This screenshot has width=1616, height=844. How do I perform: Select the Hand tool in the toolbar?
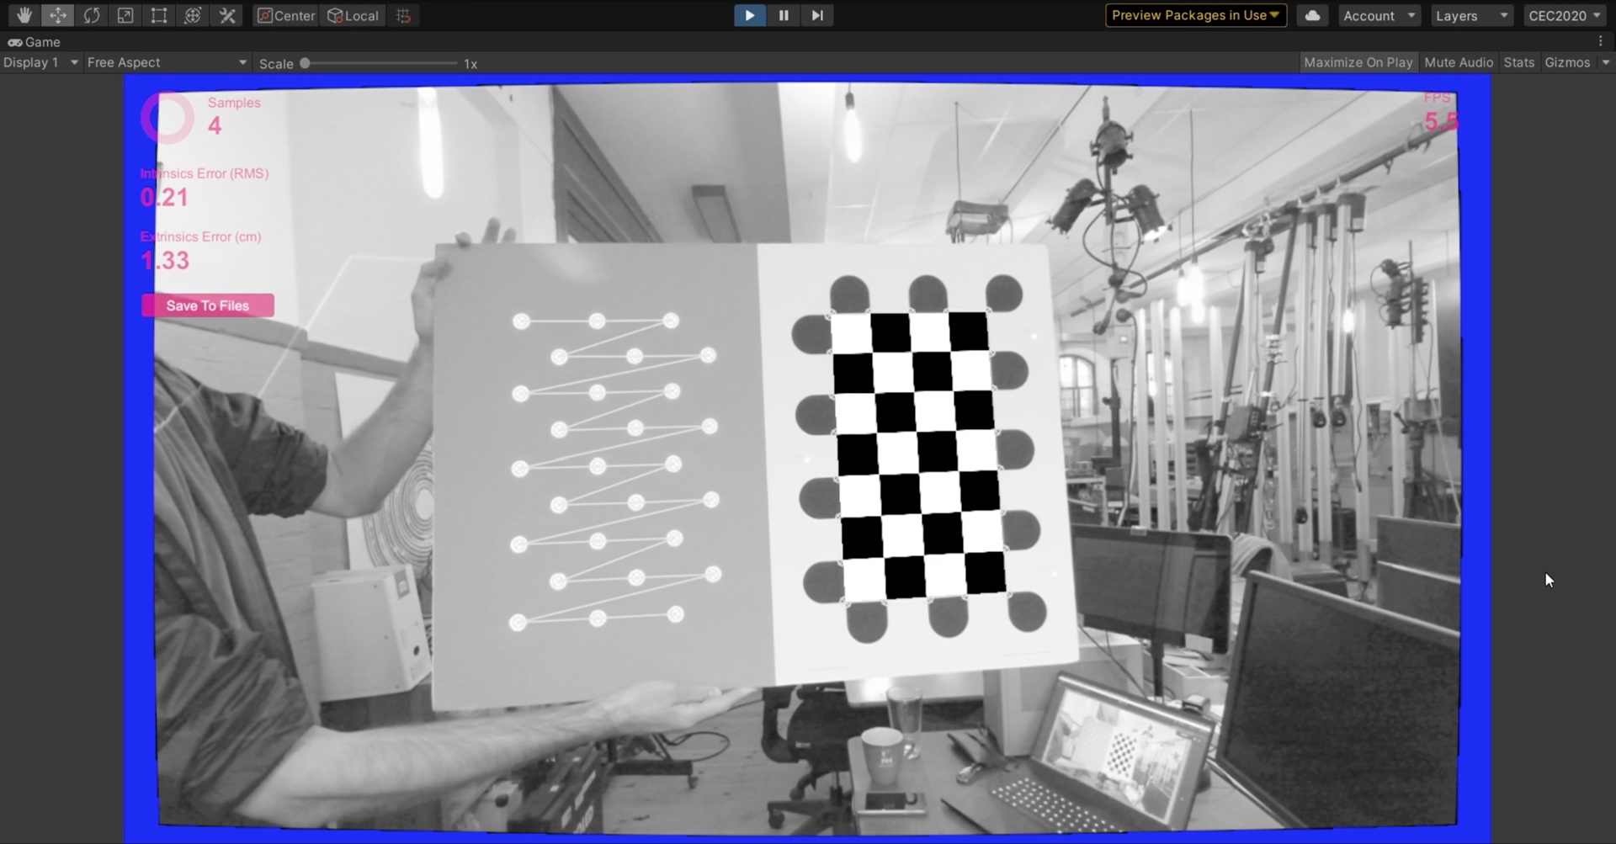coord(24,15)
